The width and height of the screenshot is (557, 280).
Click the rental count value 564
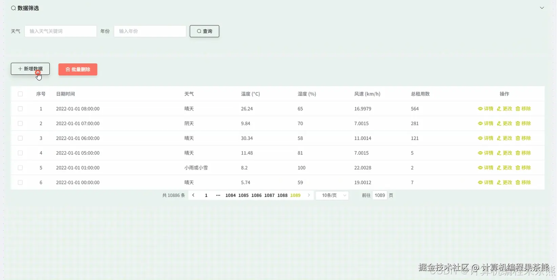coord(415,109)
